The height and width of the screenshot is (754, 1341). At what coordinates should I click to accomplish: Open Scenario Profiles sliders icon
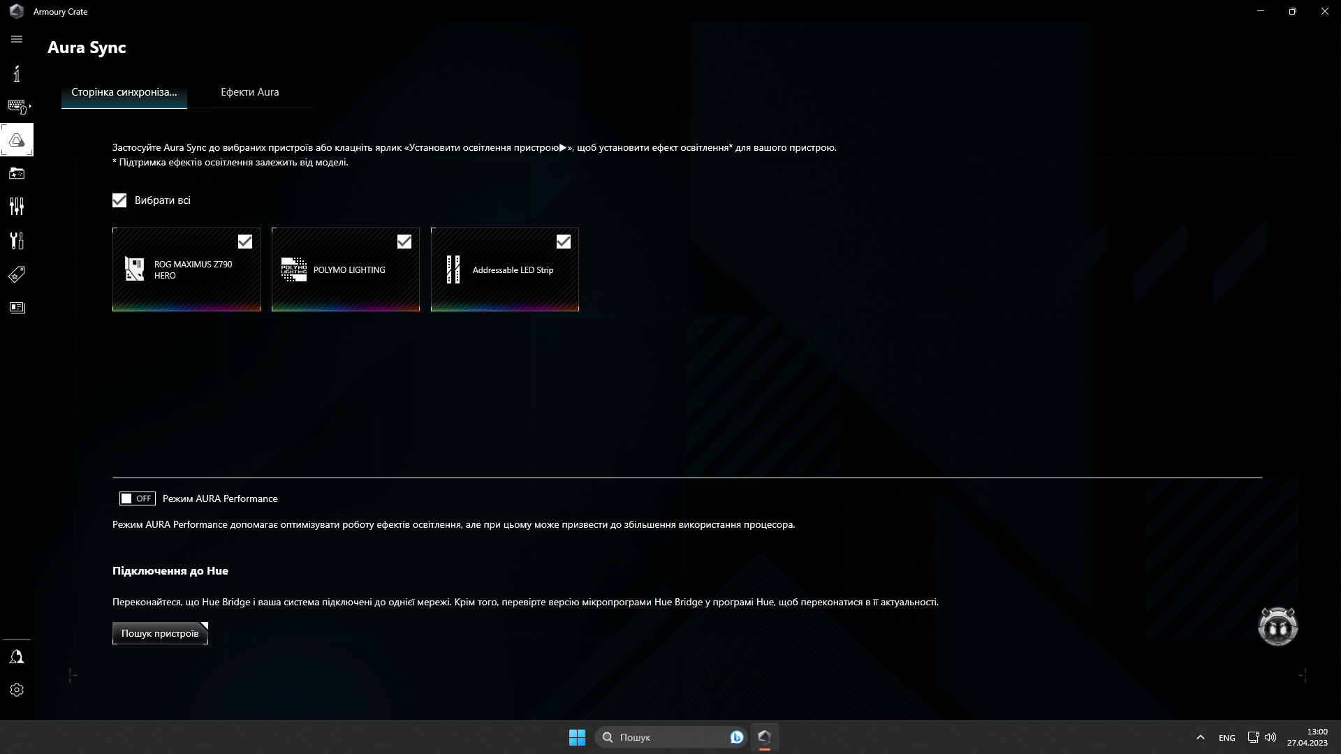coord(17,207)
